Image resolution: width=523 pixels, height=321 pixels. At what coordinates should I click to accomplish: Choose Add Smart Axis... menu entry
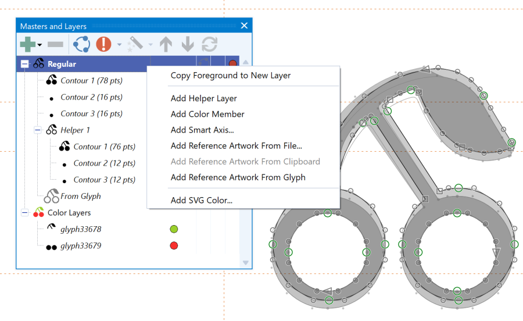coord(202,130)
